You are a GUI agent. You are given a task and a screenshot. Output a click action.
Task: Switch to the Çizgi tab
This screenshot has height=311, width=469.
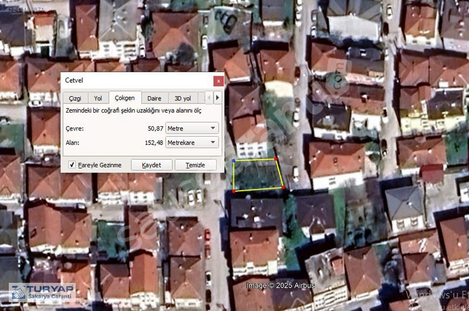pyautogui.click(x=75, y=98)
